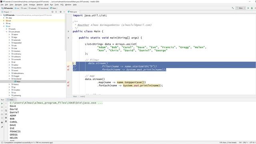This screenshot has width=256, height=144.
Task: Click the Down stack trace arrow in Run panel
Action: pyautogui.click(x=6, y=107)
